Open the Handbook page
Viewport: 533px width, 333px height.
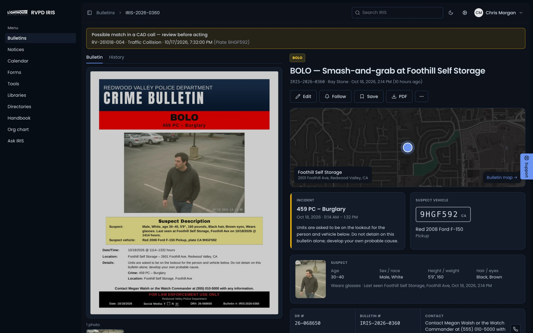[x=41, y=118]
